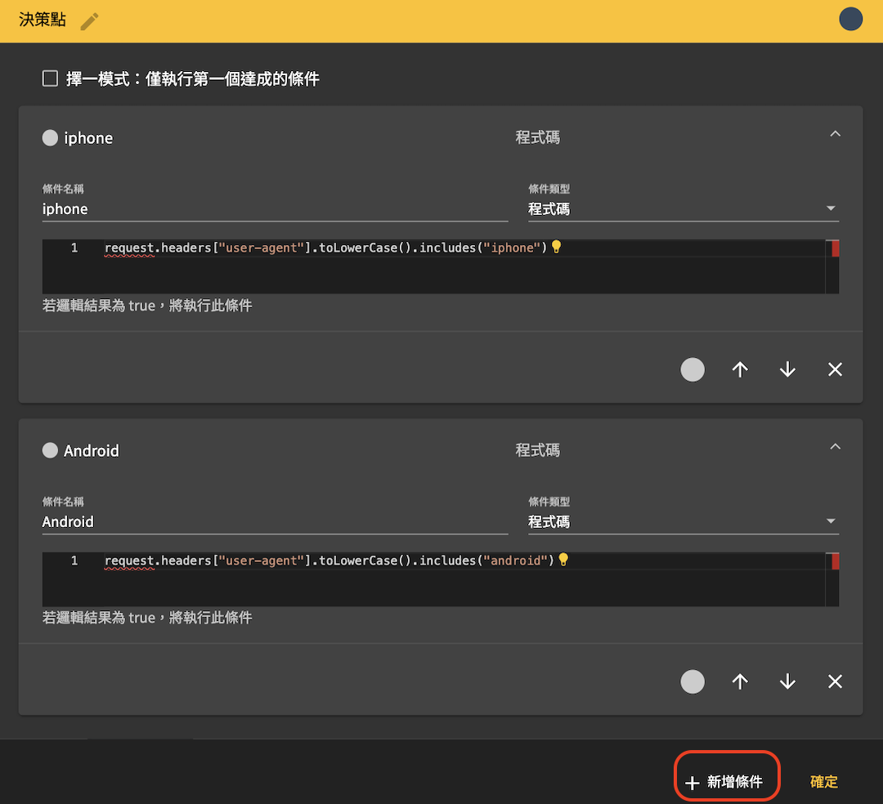Click into the iphone code editor line
The image size is (883, 804).
325,248
